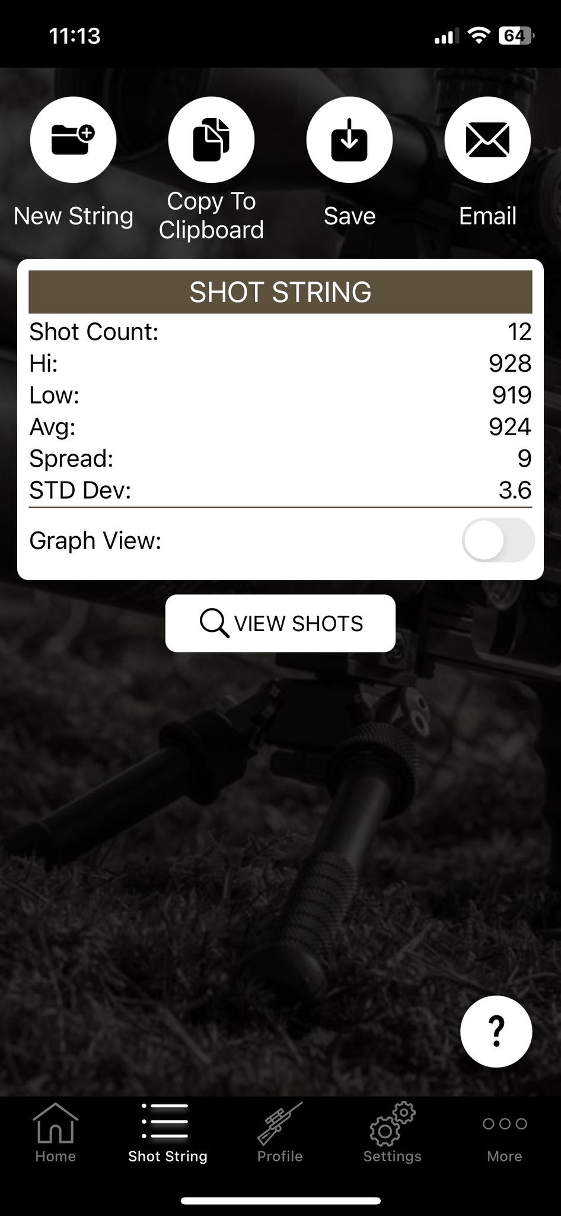Tap the Shot String header bar

pyautogui.click(x=280, y=292)
